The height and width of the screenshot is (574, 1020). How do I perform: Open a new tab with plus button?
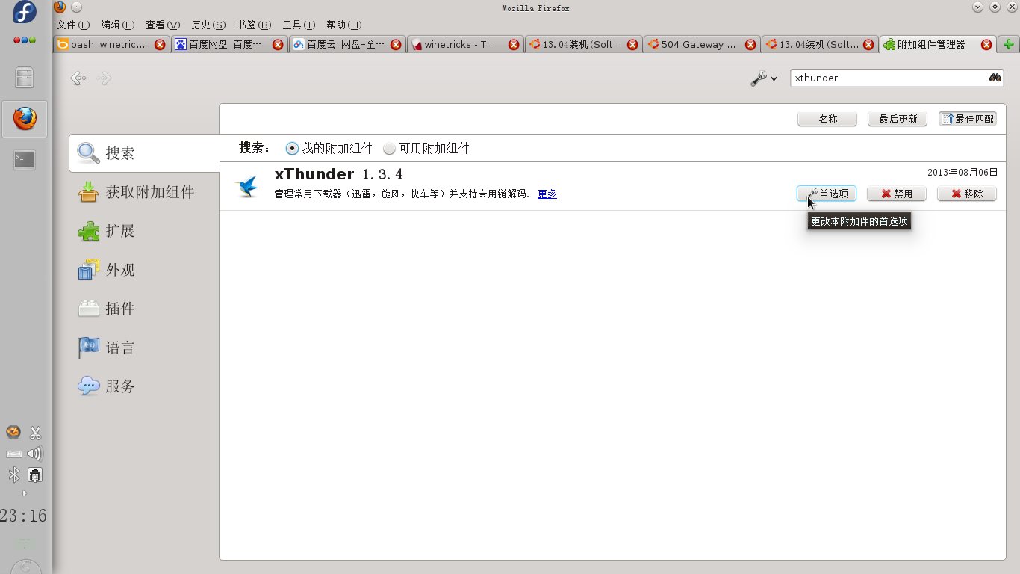(1010, 45)
